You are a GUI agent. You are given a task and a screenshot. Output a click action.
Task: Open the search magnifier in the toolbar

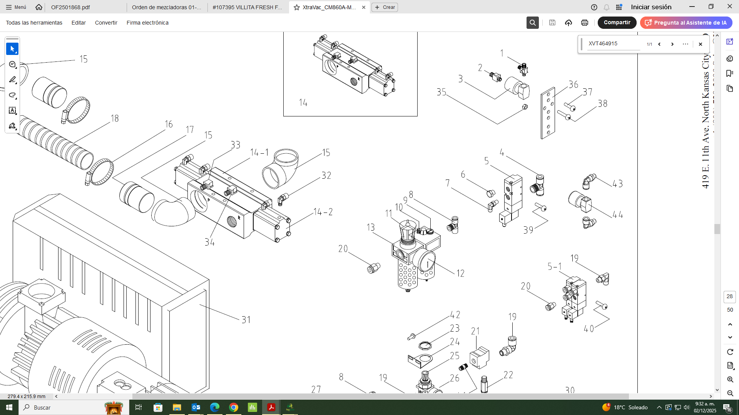532,23
